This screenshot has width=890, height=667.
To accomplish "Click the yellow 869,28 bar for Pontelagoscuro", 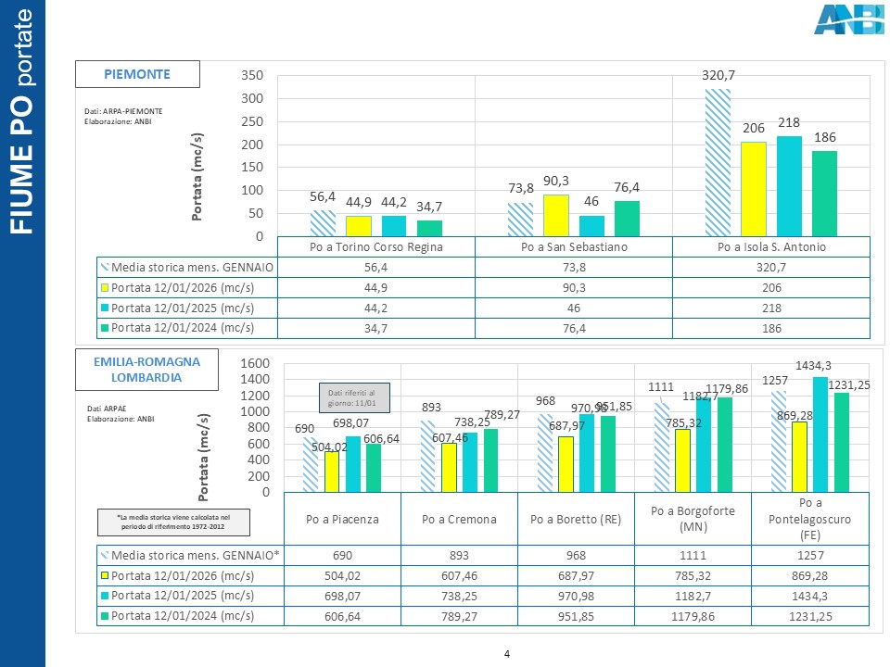I will (x=799, y=457).
